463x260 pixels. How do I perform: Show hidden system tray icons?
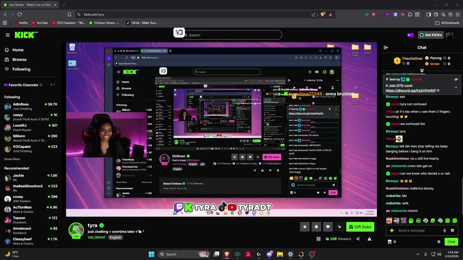(418, 254)
